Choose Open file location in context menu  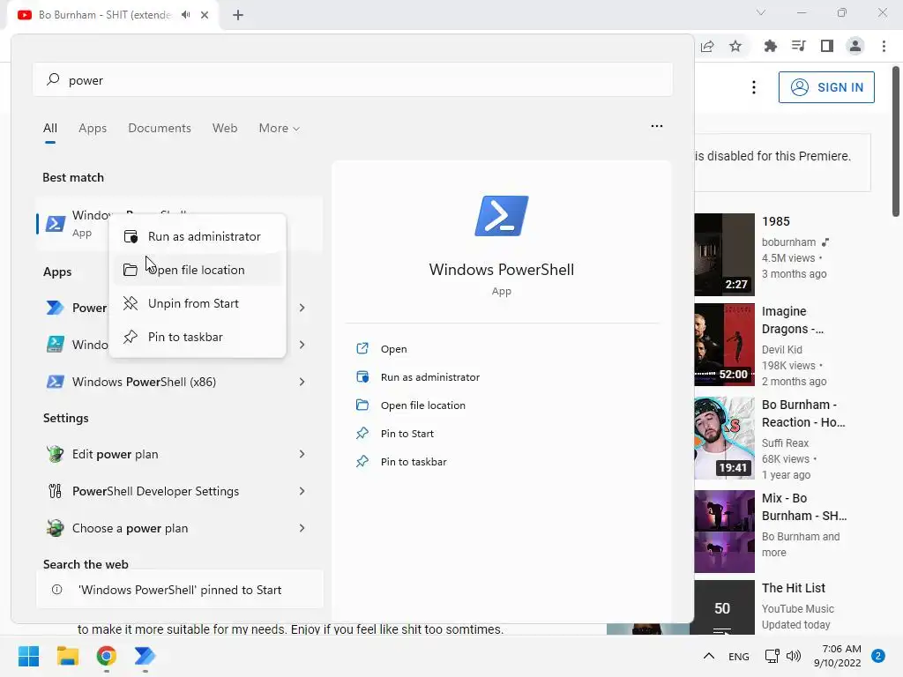pos(198,270)
